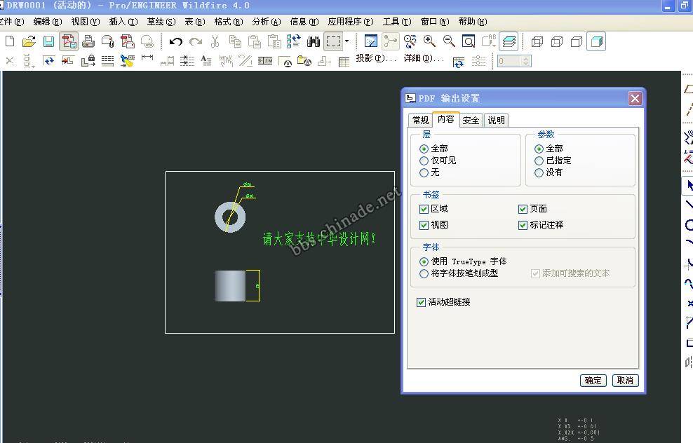Open the Find binoculars tool
The height and width of the screenshot is (443, 693).
point(314,42)
